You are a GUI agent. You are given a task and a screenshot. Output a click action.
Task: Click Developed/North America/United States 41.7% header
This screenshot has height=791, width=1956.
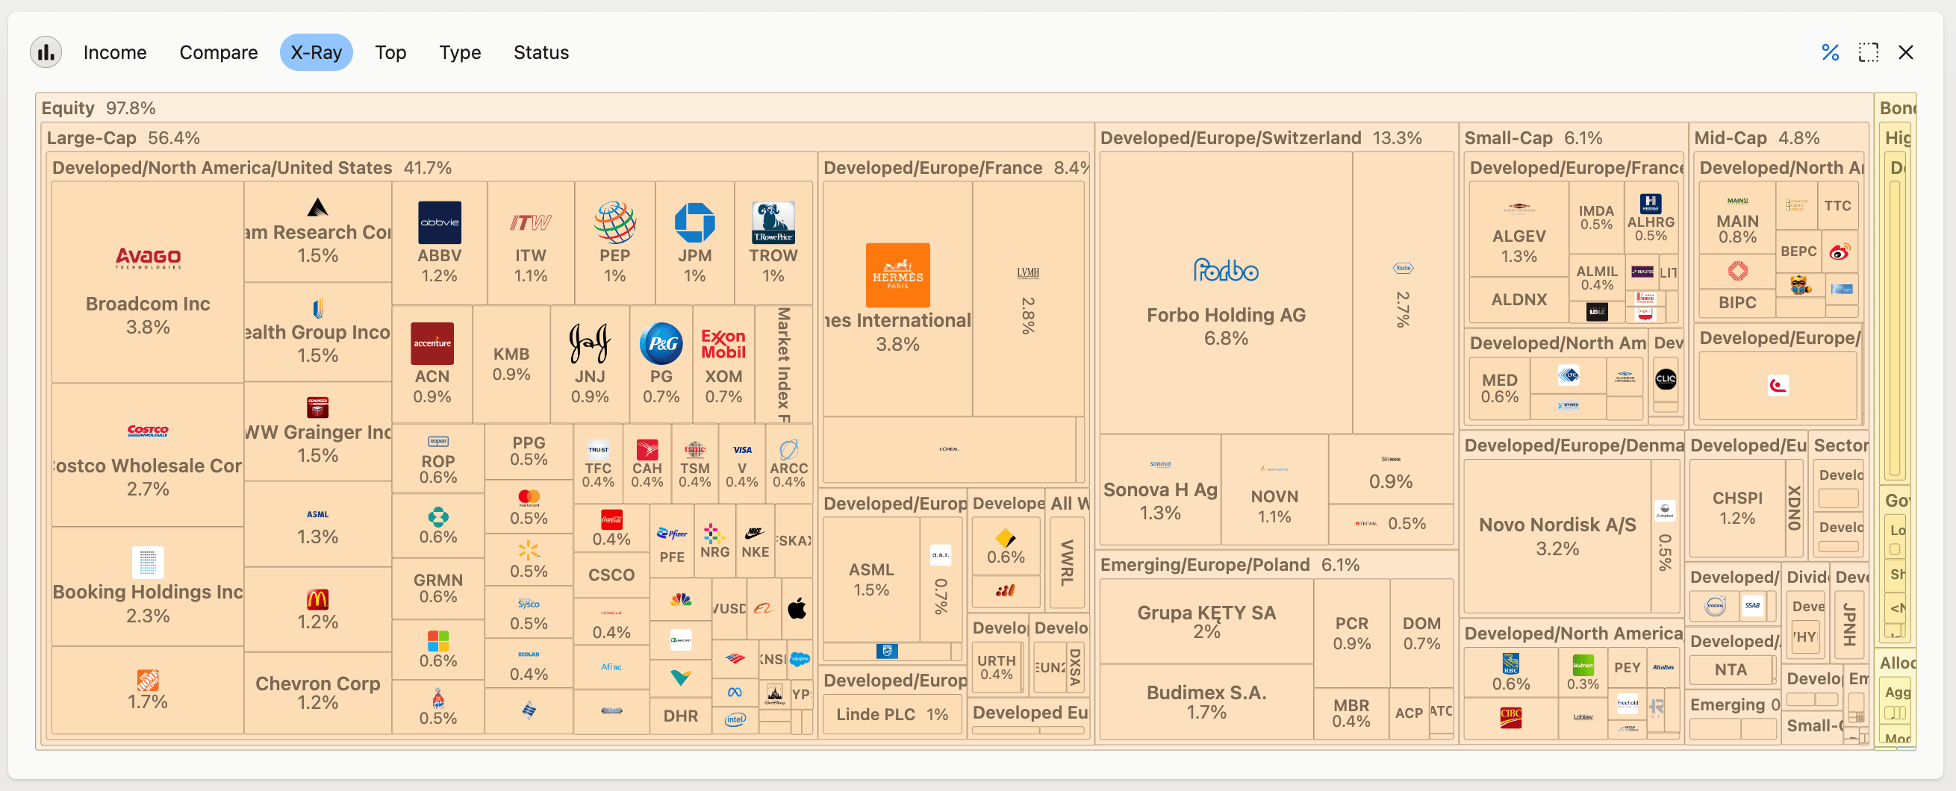(252, 167)
